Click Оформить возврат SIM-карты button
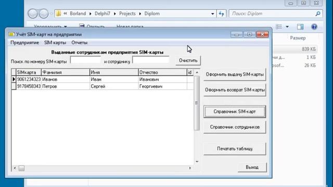The image size is (333, 187). click(235, 90)
